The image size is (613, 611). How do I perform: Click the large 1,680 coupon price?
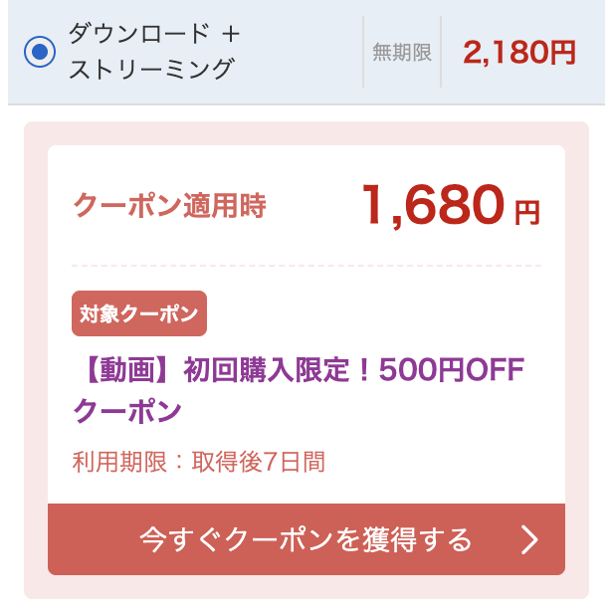[433, 206]
